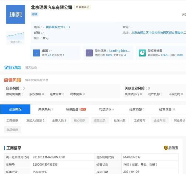The image size is (186, 174).
Task: Switch to the 关联关系 tab
Action: point(45,109)
